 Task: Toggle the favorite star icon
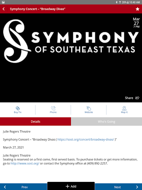click(138, 9)
